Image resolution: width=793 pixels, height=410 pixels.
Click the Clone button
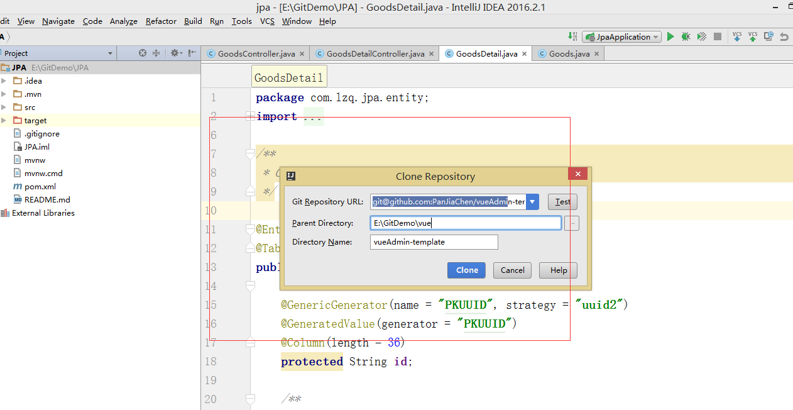[x=467, y=270]
